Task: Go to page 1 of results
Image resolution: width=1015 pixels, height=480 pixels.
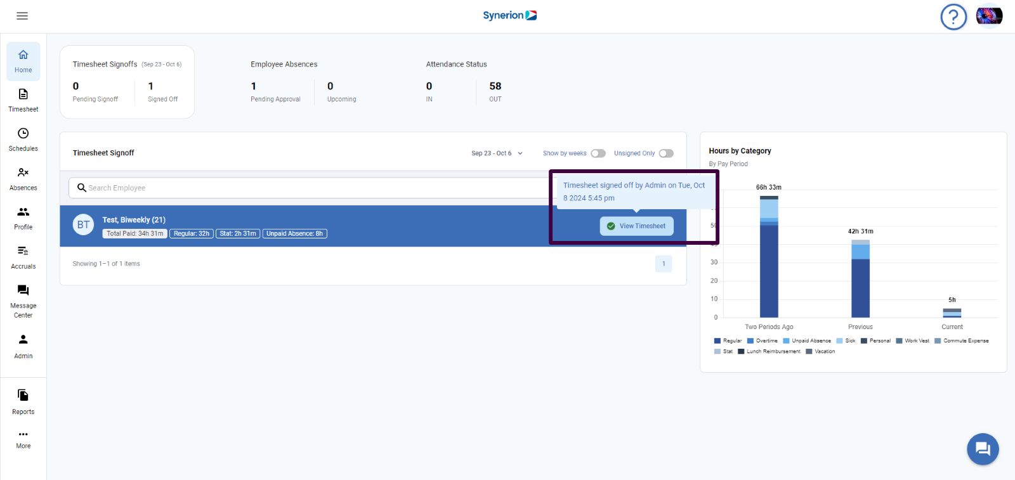Action: click(x=664, y=264)
